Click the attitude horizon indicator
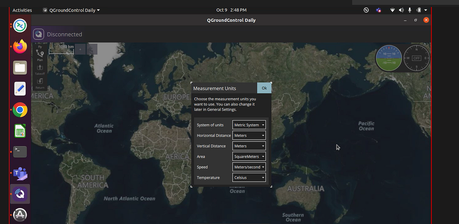Viewport: 459px width, 224px height. 389,58
